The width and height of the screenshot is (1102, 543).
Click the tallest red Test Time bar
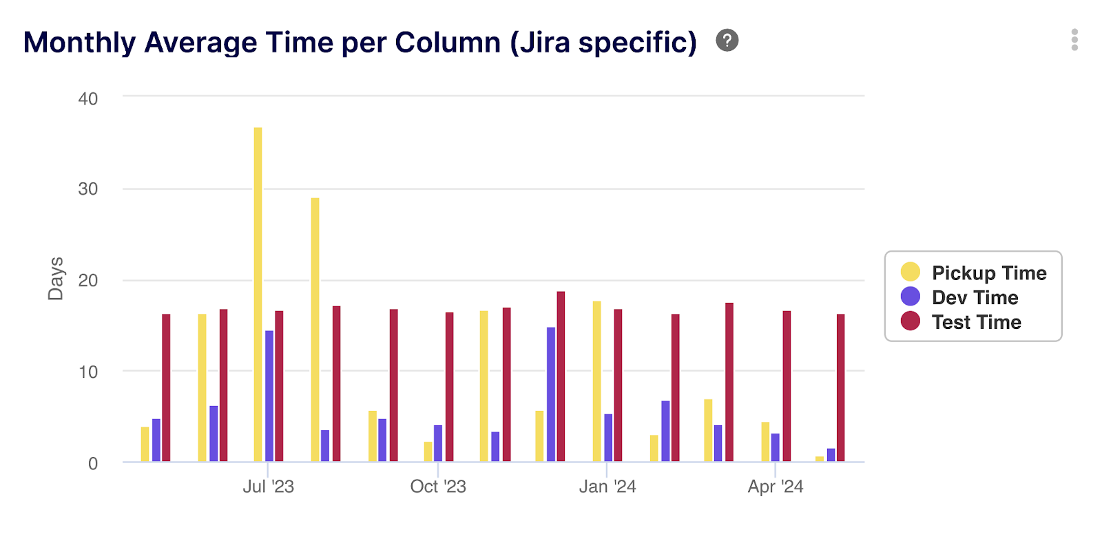coord(561,376)
